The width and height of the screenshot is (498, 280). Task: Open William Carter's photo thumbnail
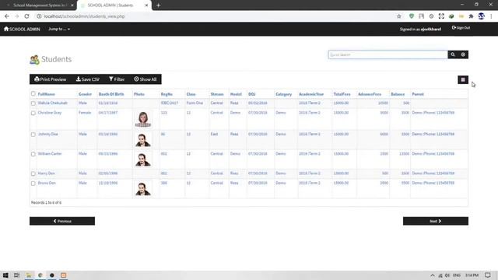(x=143, y=159)
